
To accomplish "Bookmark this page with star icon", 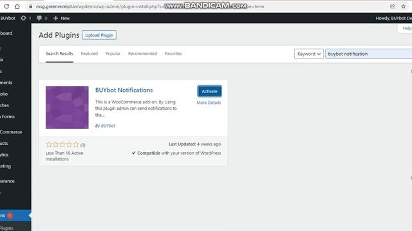I will click(404, 6).
